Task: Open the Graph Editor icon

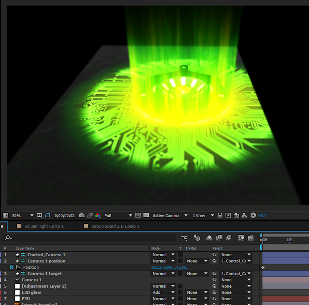Action: 251,238
